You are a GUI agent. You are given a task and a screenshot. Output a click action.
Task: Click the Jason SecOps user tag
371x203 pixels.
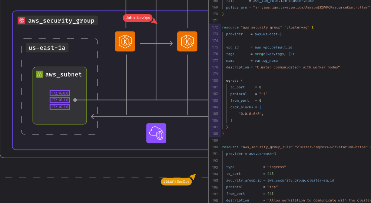[x=176, y=182]
